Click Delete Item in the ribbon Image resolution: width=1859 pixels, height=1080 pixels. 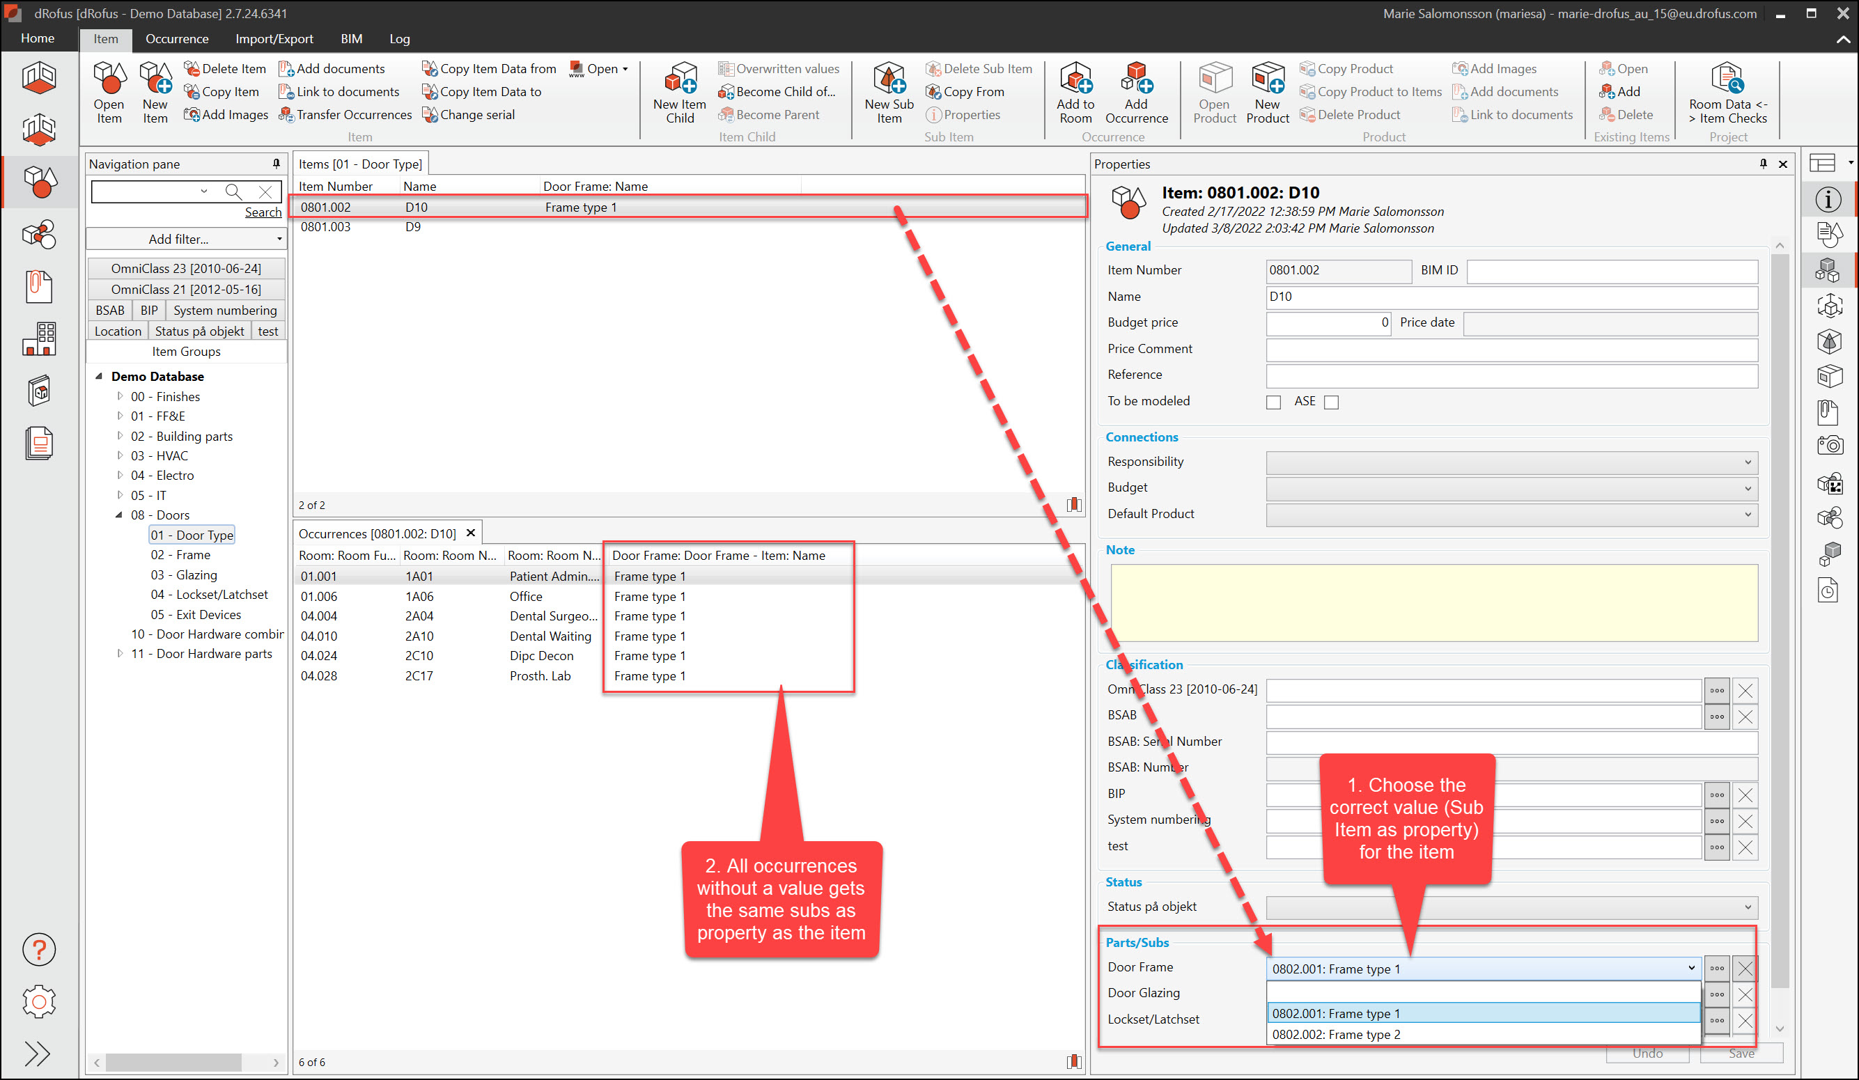coord(225,69)
